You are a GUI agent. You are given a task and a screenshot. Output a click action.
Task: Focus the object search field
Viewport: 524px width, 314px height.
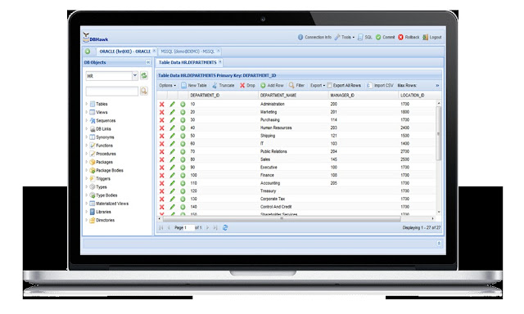[x=112, y=91]
